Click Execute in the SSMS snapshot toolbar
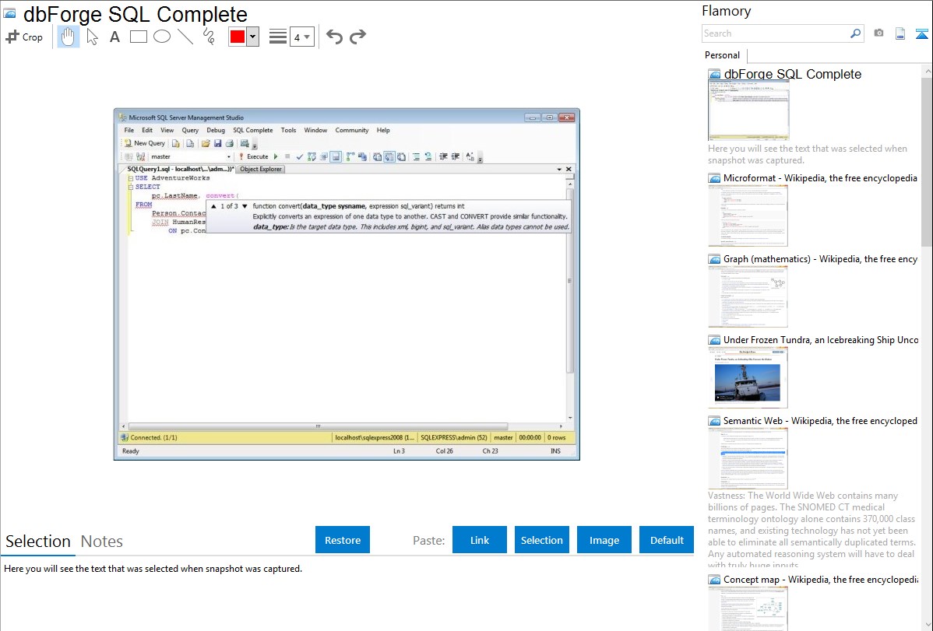933x631 pixels. (x=254, y=157)
